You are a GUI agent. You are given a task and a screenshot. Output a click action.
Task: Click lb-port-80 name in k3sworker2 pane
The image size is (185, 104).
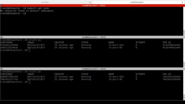(115, 79)
